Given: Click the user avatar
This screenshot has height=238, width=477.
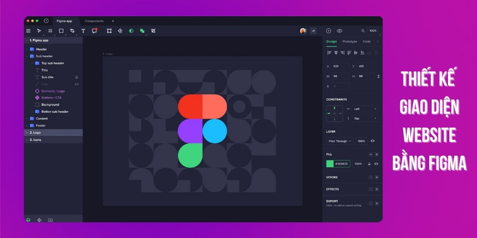Looking at the screenshot, I should click(x=303, y=31).
